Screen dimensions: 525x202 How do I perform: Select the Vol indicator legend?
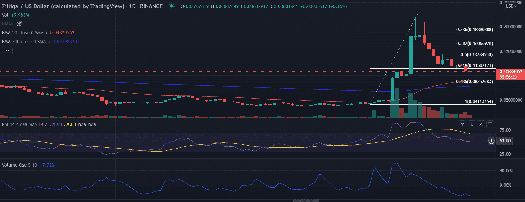pyautogui.click(x=5, y=15)
